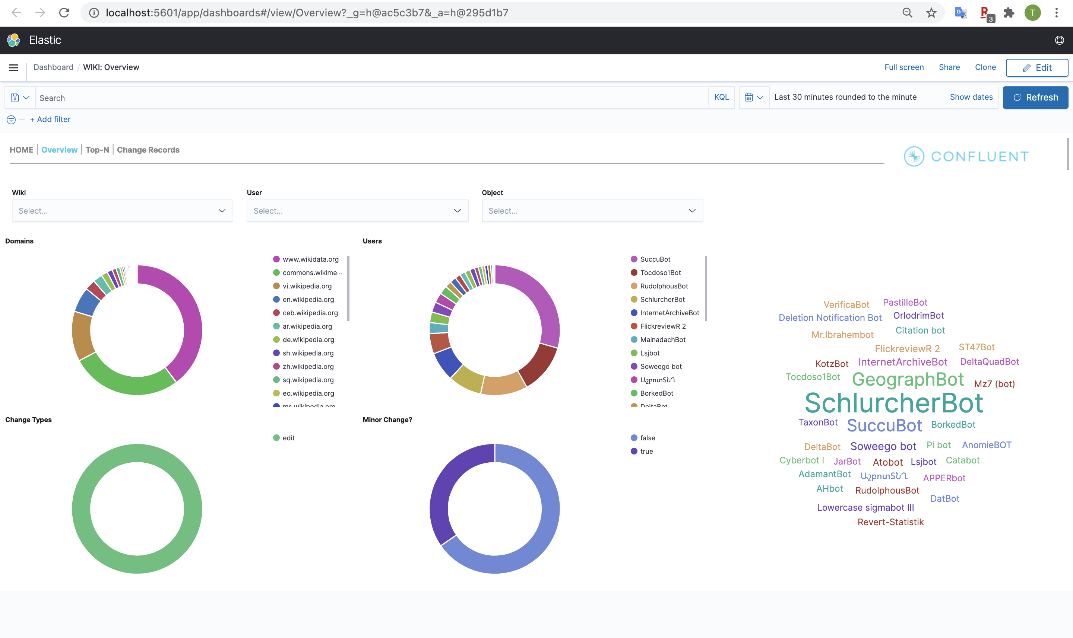Toggle the KQL query language switch
The height and width of the screenshot is (638, 1073).
click(721, 97)
